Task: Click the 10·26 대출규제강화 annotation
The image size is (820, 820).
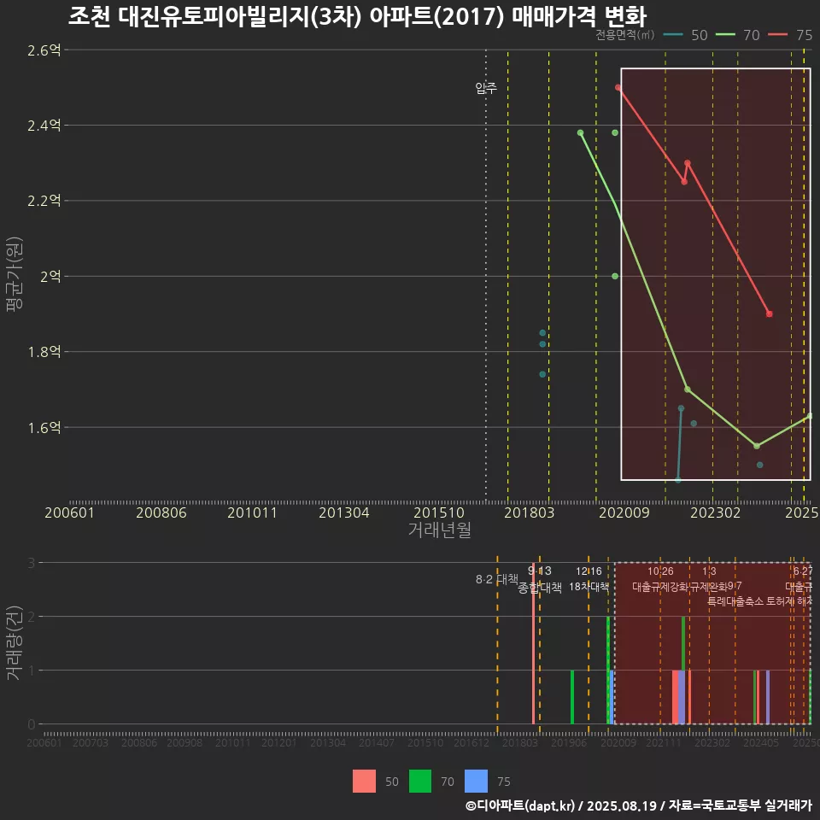Action: coord(660,579)
